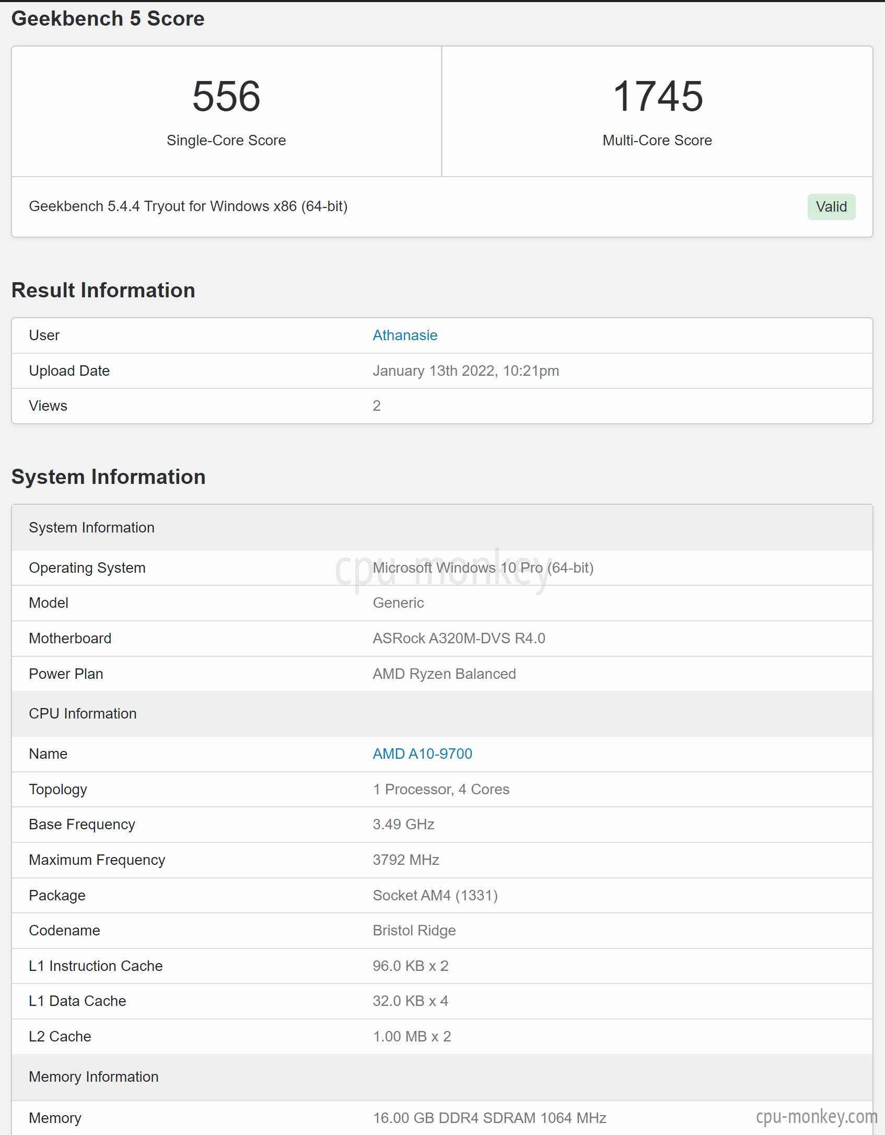Click the green Valid badge
The width and height of the screenshot is (885, 1135).
[831, 207]
